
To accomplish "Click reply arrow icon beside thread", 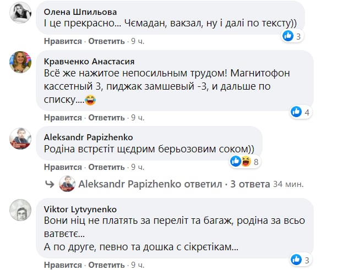I will [49, 184].
